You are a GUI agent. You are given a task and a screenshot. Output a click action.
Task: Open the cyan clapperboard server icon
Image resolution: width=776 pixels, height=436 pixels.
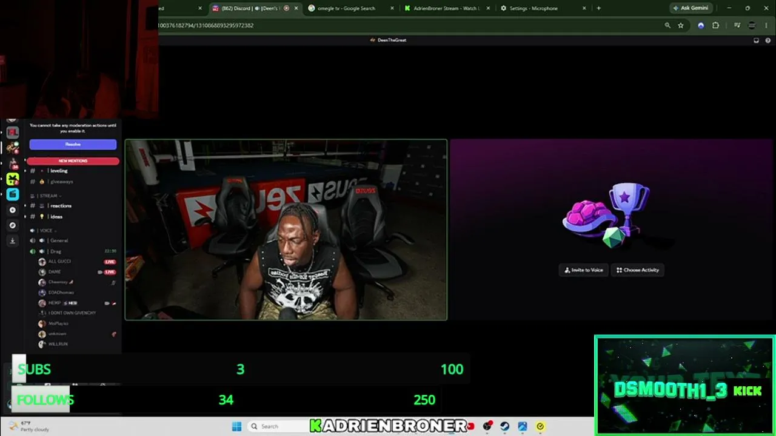[13, 194]
